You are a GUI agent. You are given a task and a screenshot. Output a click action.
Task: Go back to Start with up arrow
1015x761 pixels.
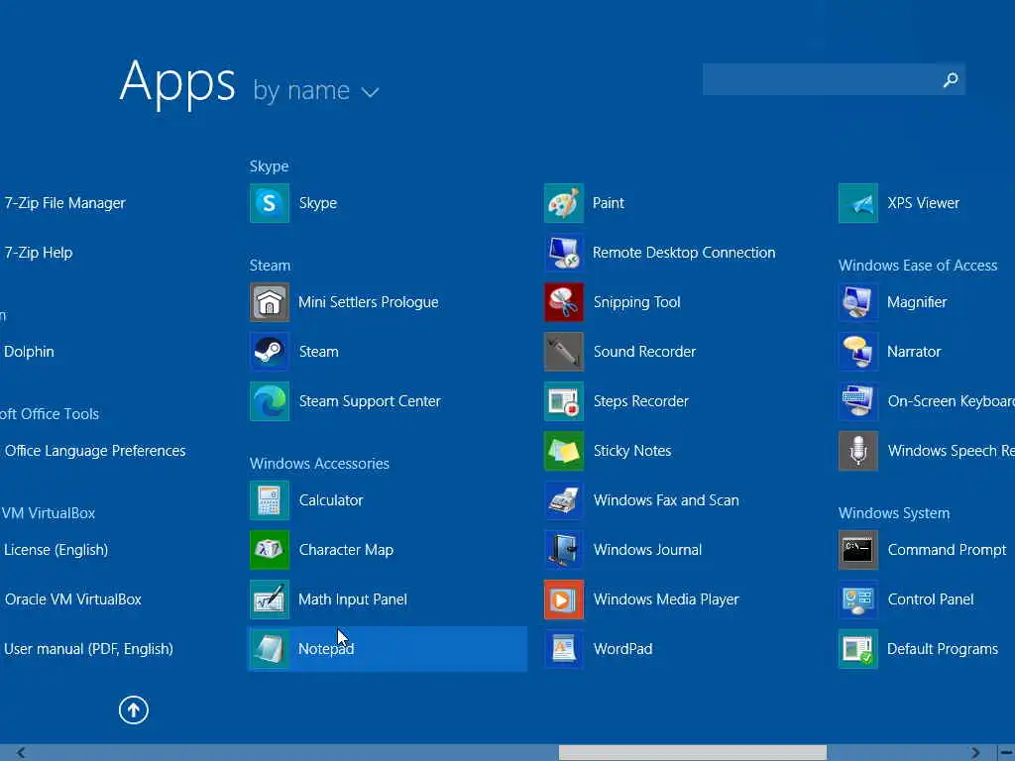(x=134, y=709)
